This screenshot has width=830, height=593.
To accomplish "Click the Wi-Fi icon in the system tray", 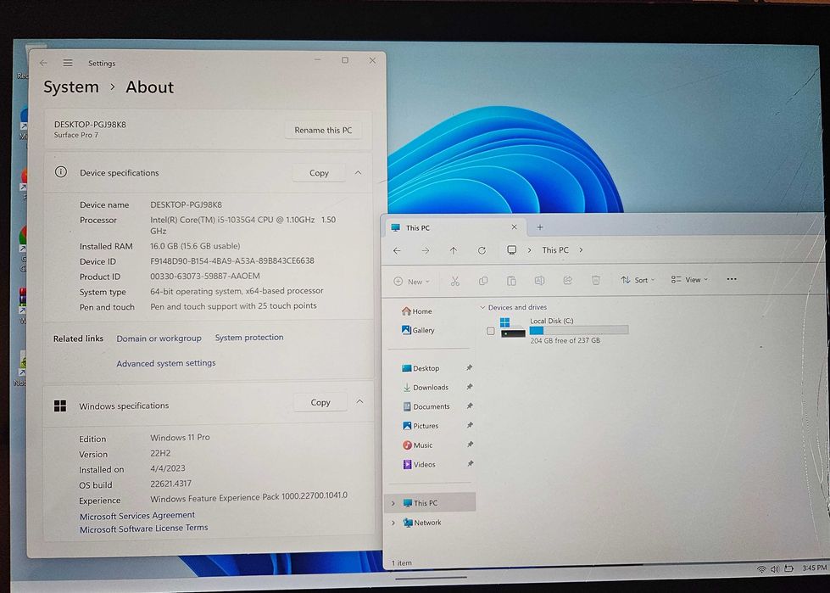I will (761, 569).
